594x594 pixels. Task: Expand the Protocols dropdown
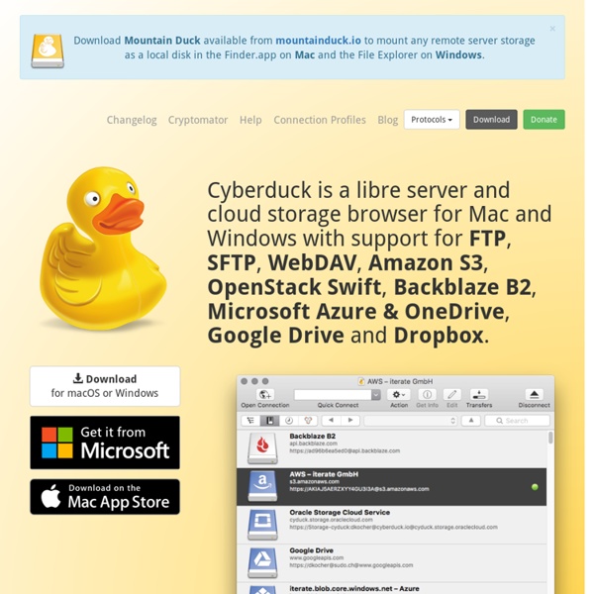coord(432,120)
